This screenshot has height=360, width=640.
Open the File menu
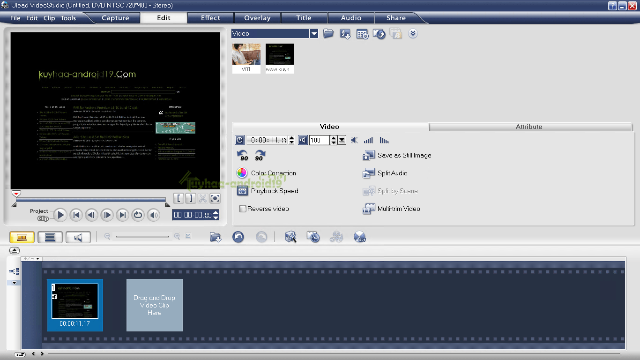click(x=15, y=18)
